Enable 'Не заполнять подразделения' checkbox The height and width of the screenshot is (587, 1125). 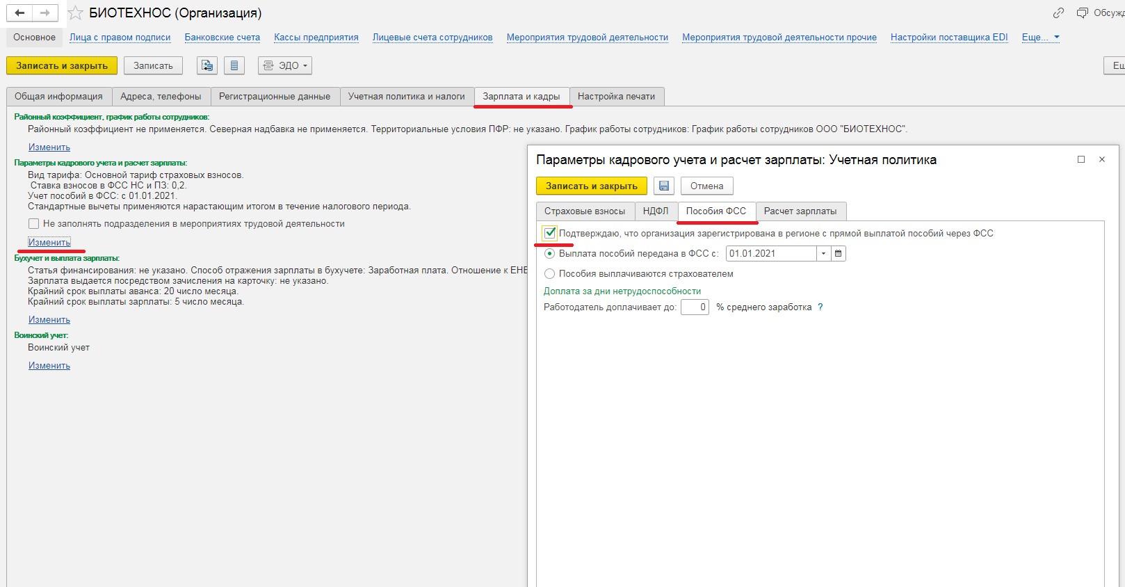[33, 224]
